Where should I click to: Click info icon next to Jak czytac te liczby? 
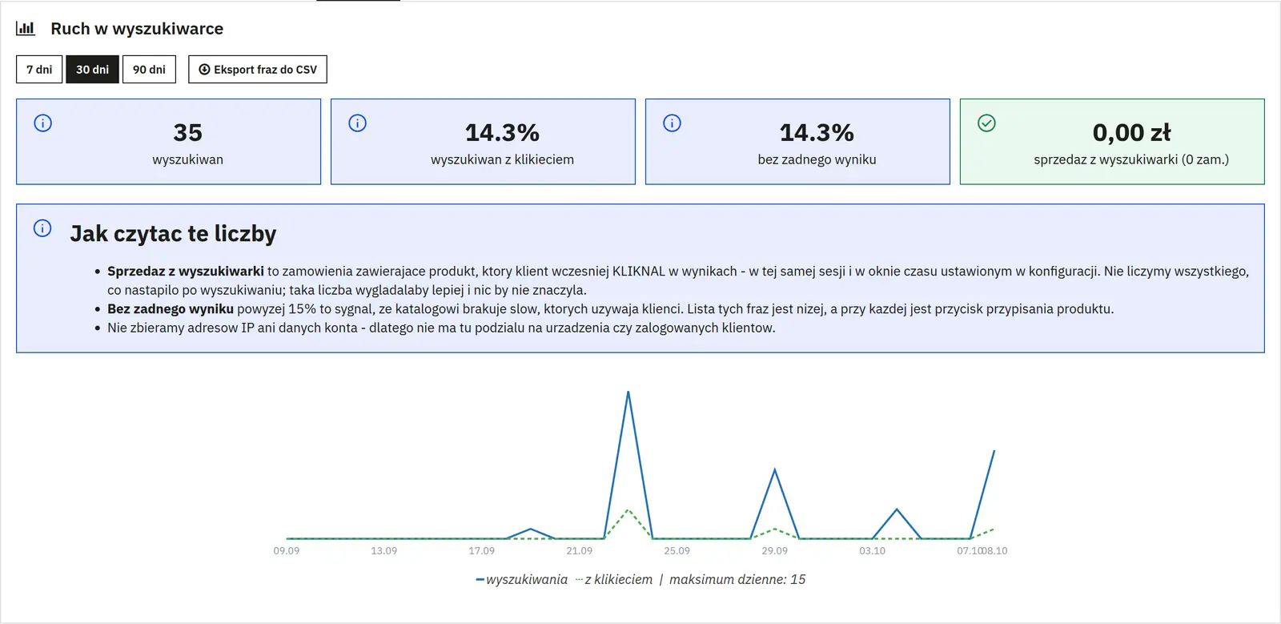[x=42, y=228]
